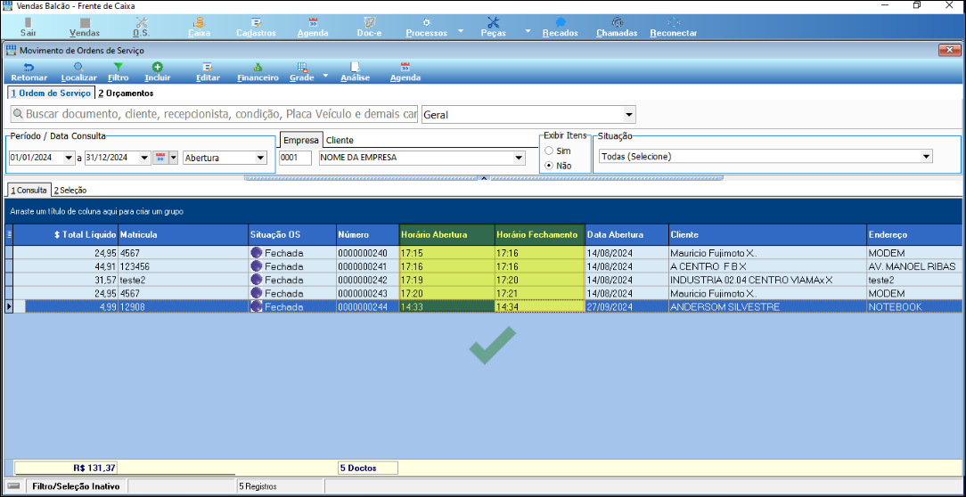Viewport: 966px width, 497px height.
Task: Click Filtro/Seleção Inativo status panel
Action: pyautogui.click(x=76, y=486)
